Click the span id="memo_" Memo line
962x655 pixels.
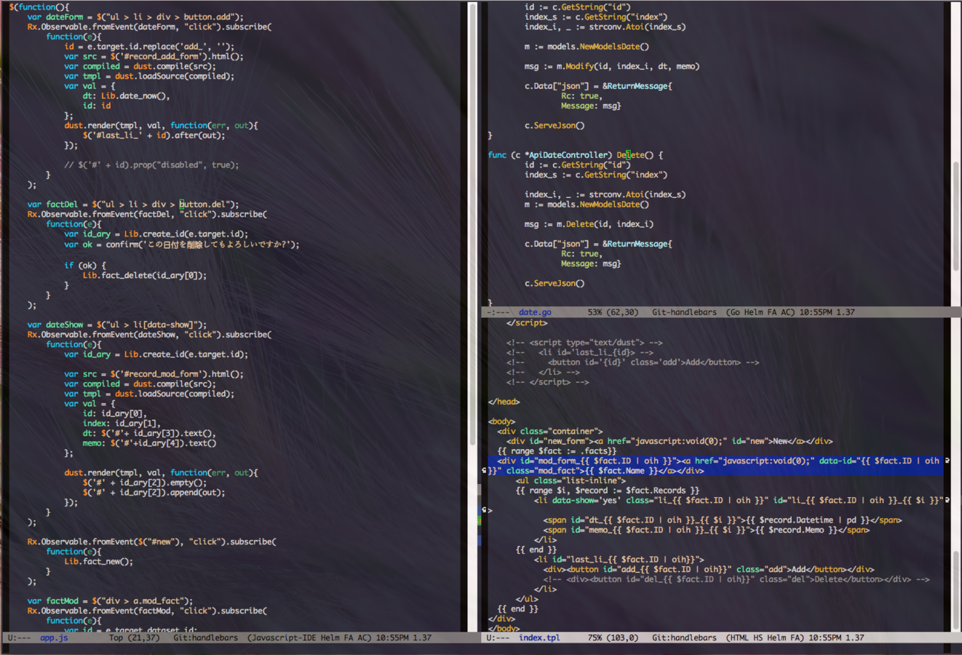point(707,530)
